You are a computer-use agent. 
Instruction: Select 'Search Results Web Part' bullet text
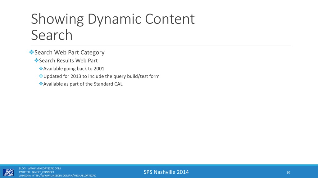tap(68, 61)
